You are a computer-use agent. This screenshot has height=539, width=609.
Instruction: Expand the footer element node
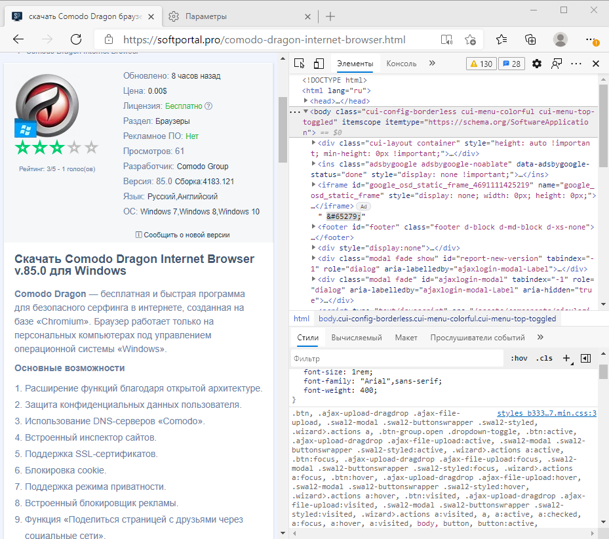[x=313, y=227]
